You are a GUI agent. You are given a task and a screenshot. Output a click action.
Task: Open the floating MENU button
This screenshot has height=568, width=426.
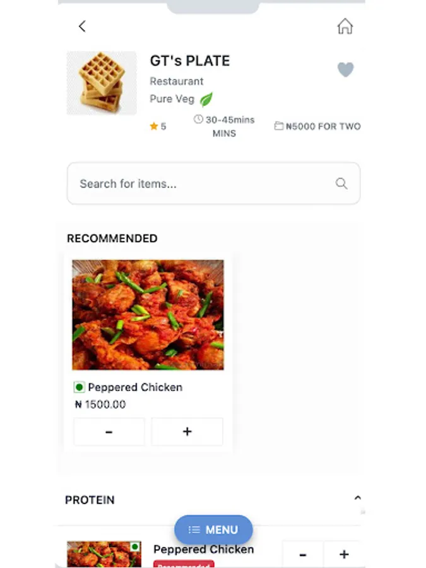(213, 530)
